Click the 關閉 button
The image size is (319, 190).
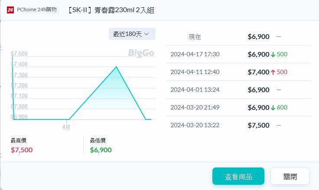point(290,176)
